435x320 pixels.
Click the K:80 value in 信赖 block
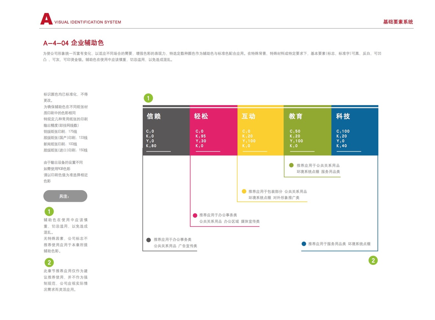point(151,146)
